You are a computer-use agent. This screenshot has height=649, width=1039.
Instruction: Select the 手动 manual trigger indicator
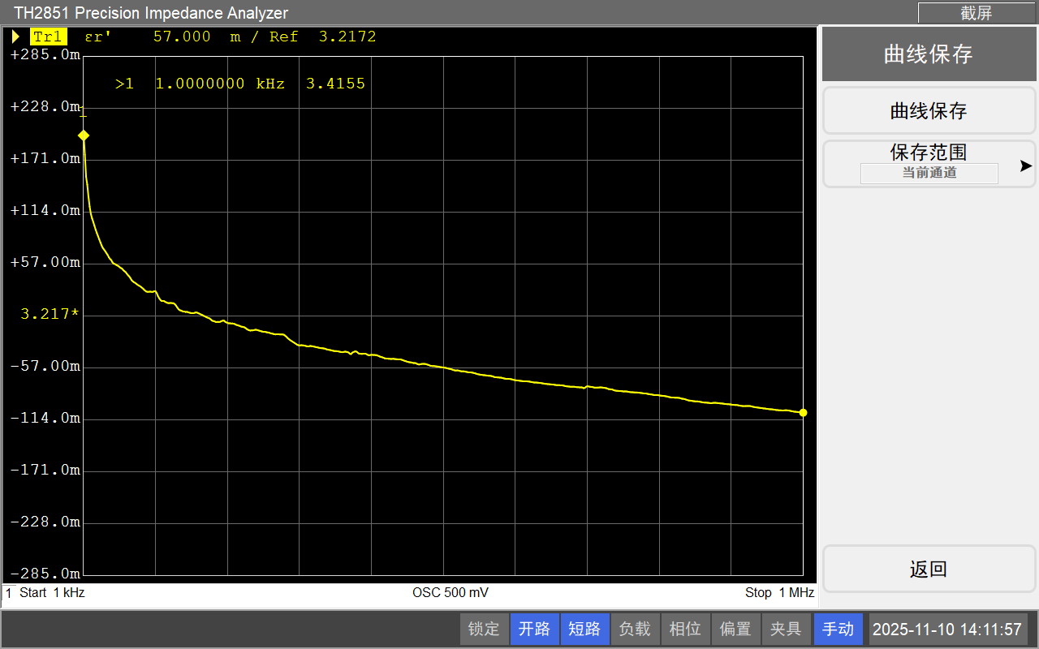point(838,629)
